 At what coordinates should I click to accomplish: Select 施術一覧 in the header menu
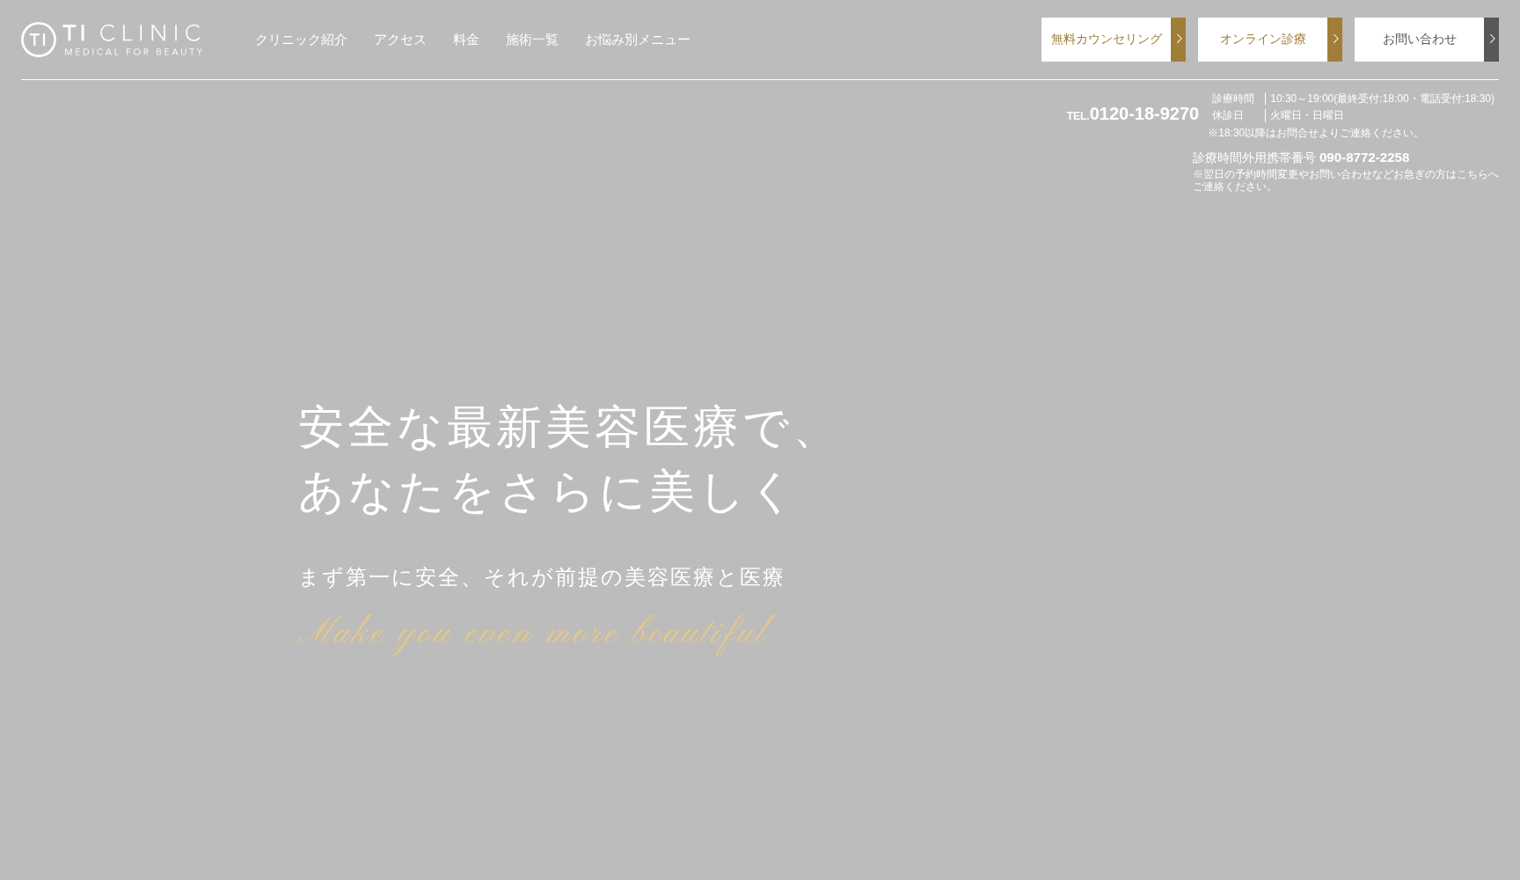pyautogui.click(x=531, y=40)
